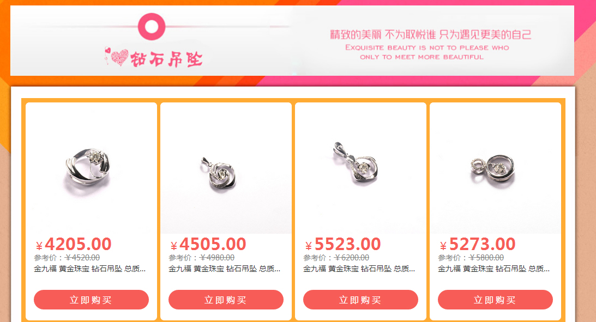The width and height of the screenshot is (596, 322).
Task: Open product title under the ¥5273.00 price
Action: [493, 269]
